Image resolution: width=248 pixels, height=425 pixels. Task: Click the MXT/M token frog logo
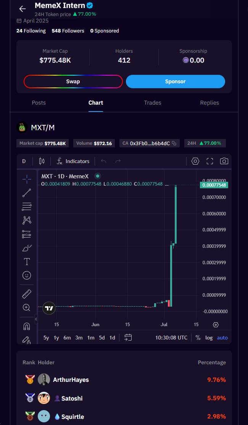[22, 127]
